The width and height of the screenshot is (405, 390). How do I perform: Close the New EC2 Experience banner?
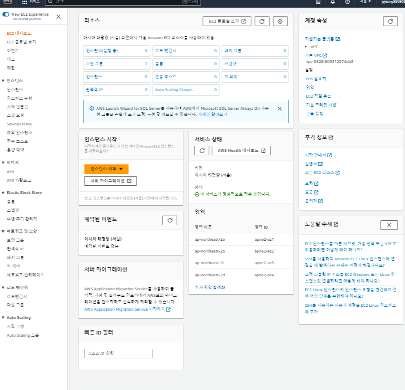(x=59, y=17)
